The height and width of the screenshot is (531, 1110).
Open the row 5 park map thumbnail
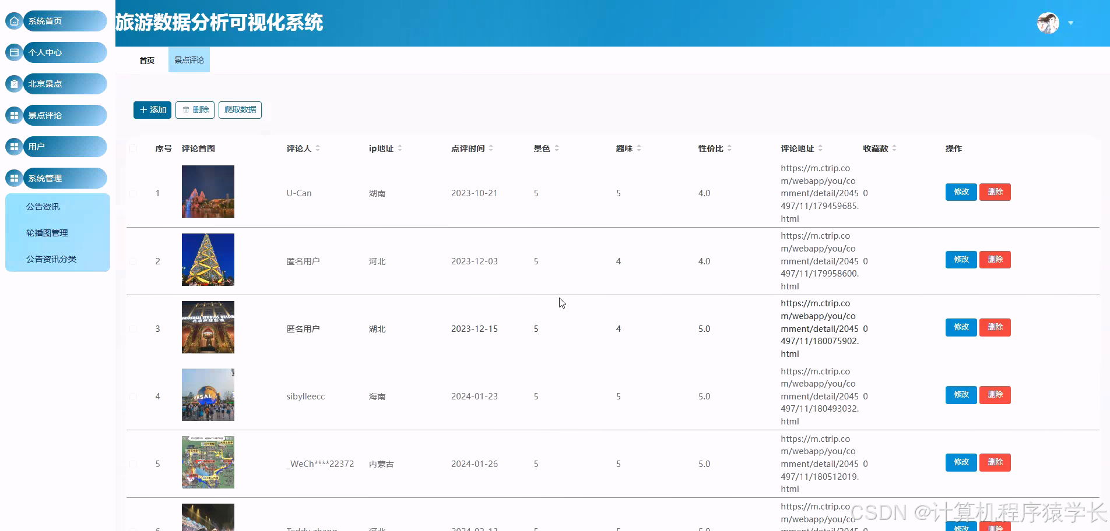pyautogui.click(x=208, y=462)
